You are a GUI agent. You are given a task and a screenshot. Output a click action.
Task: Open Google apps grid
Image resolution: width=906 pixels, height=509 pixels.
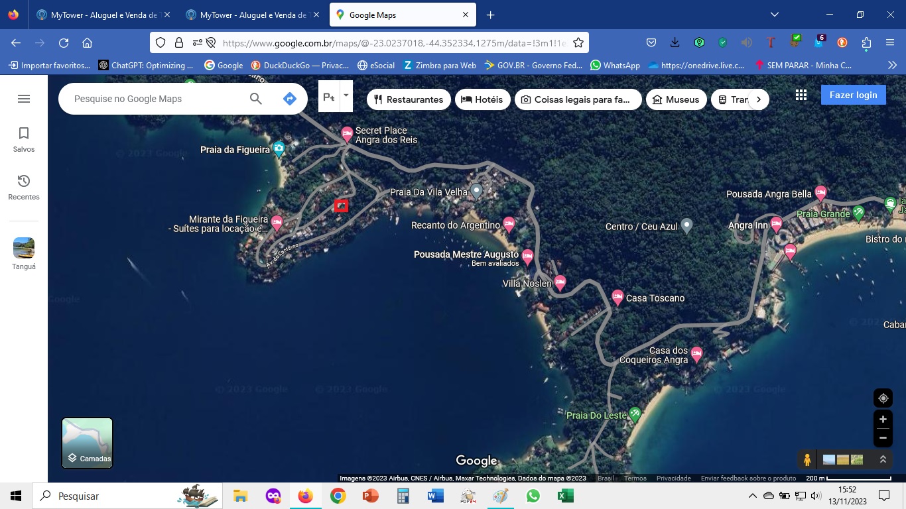801,95
